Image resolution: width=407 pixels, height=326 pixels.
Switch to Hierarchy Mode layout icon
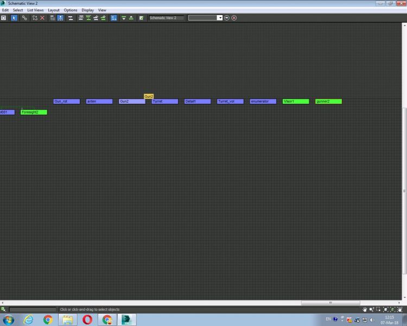(53, 18)
